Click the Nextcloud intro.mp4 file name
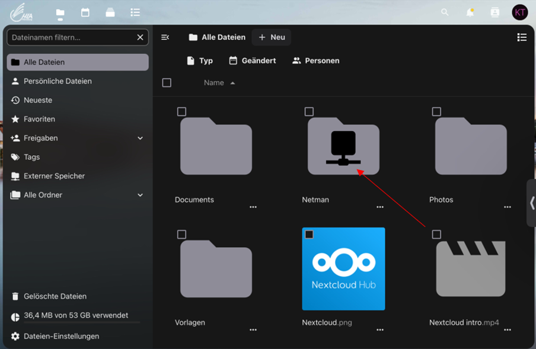Screen dimensions: 536x349 tap(464, 322)
